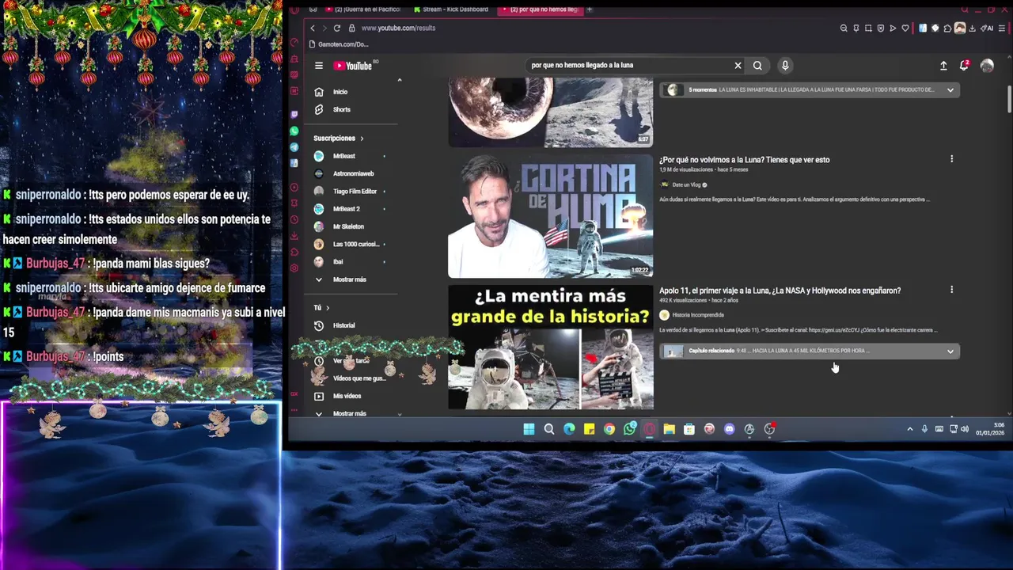Play 'Cortina de Humo' video thumbnail
The height and width of the screenshot is (570, 1013).
coord(551,216)
